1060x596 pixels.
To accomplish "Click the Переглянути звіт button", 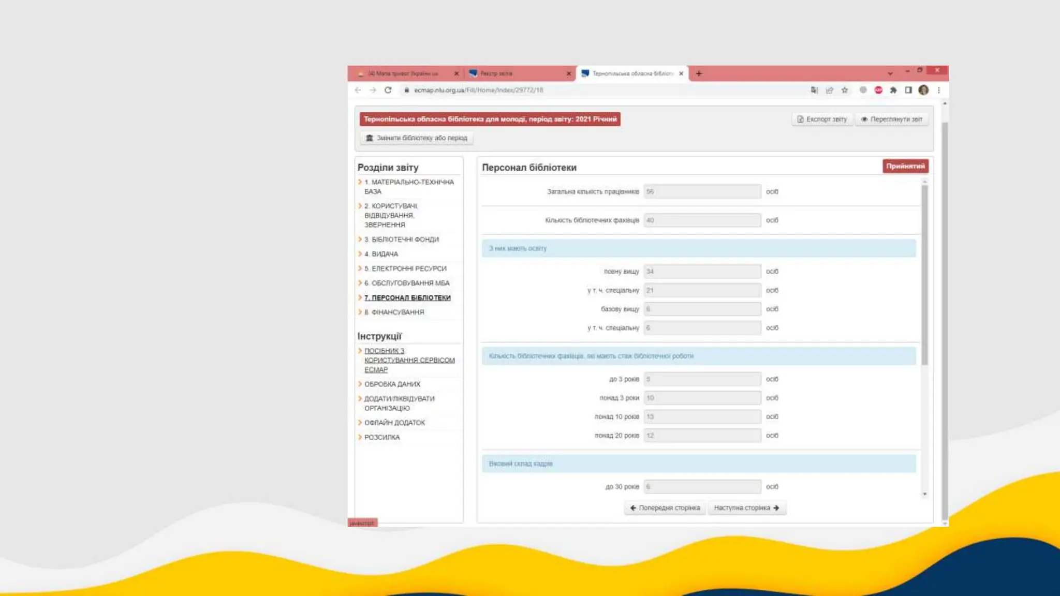I will tap(891, 120).
